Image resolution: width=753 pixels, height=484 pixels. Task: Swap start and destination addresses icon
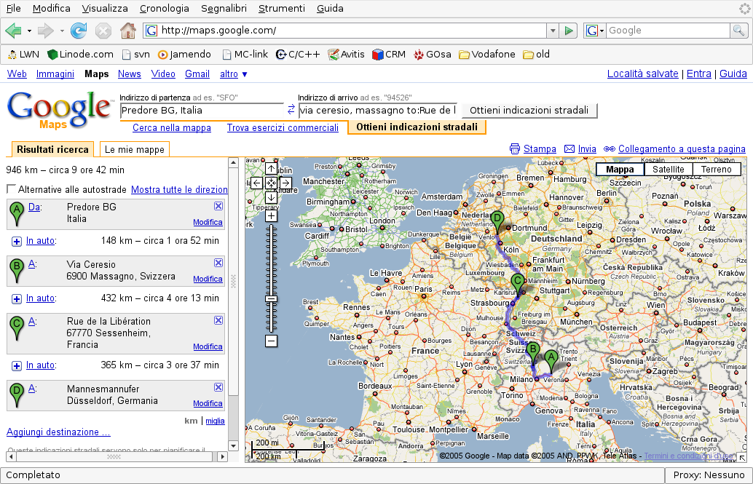(x=291, y=110)
